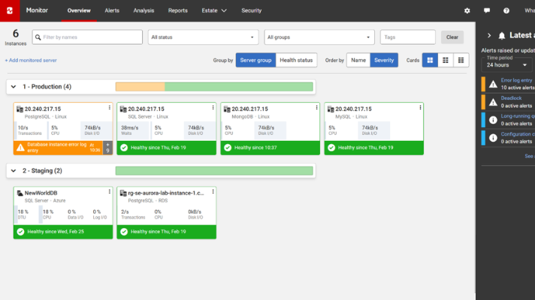
Task: Switch to large grid cards view
Action: coord(430,60)
